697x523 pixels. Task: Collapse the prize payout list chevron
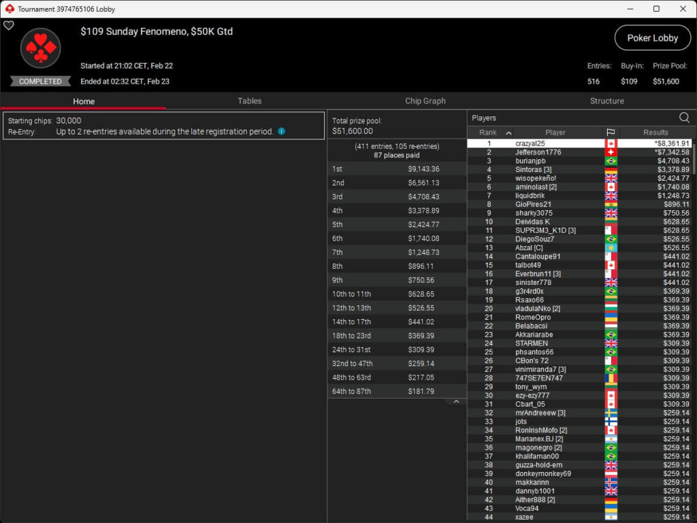tap(456, 402)
